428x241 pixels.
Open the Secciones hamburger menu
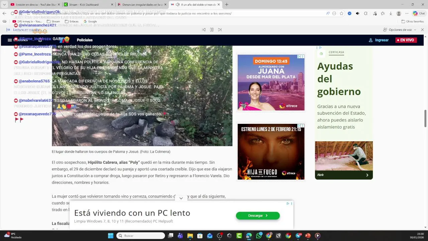click(10, 40)
